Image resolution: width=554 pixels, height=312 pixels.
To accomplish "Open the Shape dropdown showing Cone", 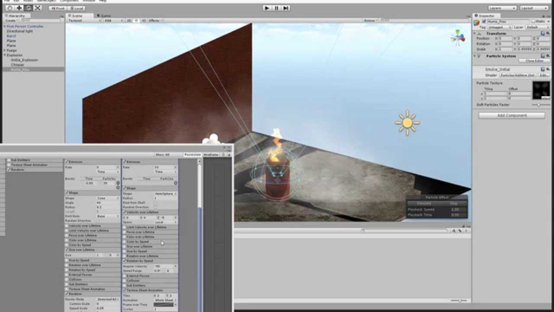I will [x=107, y=198].
